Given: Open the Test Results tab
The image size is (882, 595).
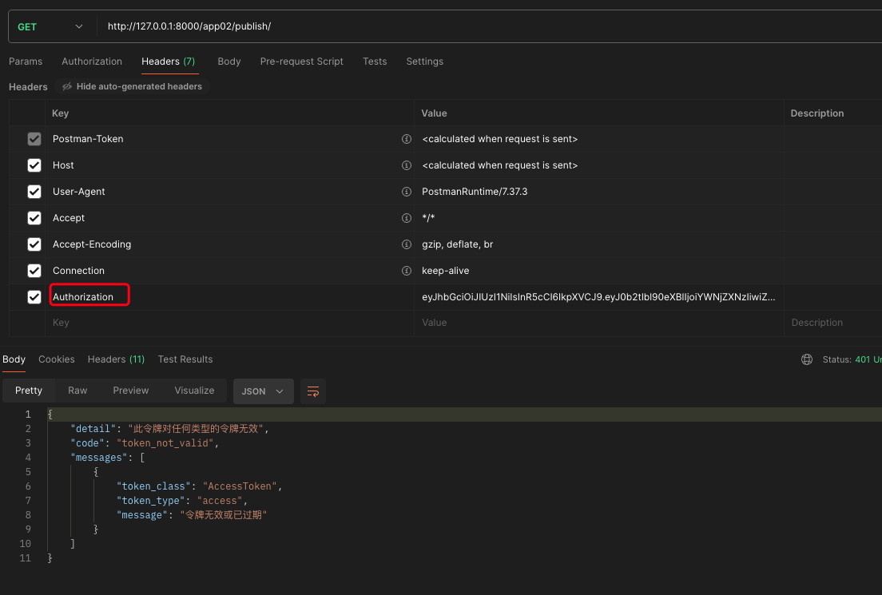Looking at the screenshot, I should point(185,359).
